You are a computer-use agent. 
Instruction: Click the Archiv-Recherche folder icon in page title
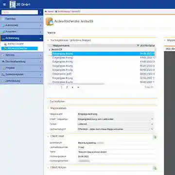click(x=50, y=21)
